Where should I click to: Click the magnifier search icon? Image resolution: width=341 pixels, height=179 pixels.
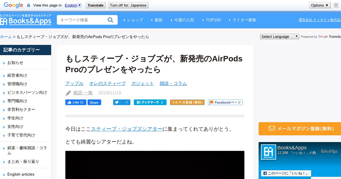click(111, 20)
